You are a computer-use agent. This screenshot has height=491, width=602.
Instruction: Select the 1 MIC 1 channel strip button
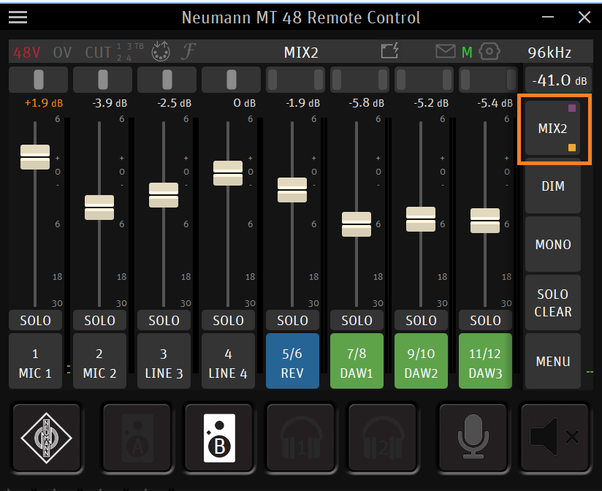(x=35, y=361)
